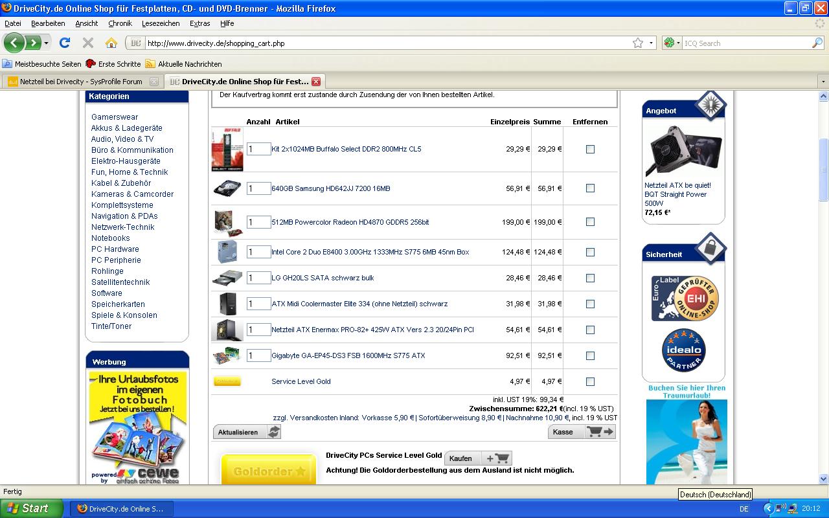Image resolution: width=829 pixels, height=518 pixels.
Task: Click the Kaufen button for Service Level Gold
Action: point(478,458)
